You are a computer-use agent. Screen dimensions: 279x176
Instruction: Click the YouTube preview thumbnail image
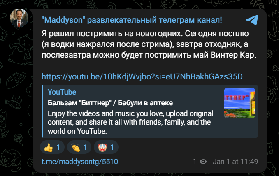tap(239, 103)
